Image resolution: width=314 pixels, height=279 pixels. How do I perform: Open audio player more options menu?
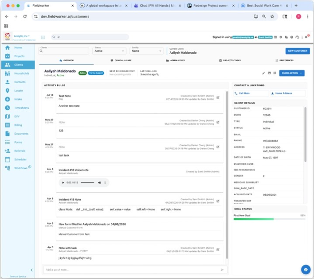(x=105, y=182)
